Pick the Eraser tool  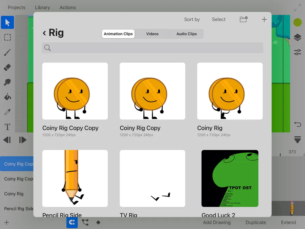[7, 67]
